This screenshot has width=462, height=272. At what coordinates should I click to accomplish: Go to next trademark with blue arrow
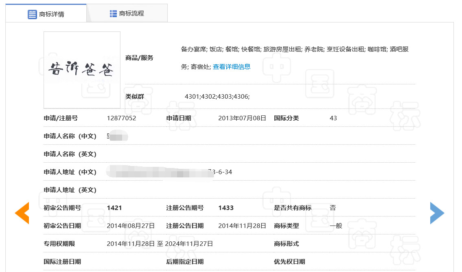click(437, 213)
